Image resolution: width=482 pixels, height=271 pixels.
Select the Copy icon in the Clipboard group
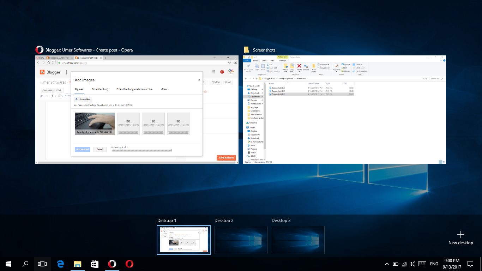point(257,67)
